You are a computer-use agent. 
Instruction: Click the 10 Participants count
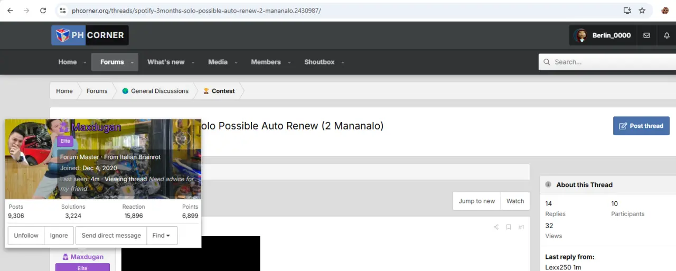coord(614,203)
